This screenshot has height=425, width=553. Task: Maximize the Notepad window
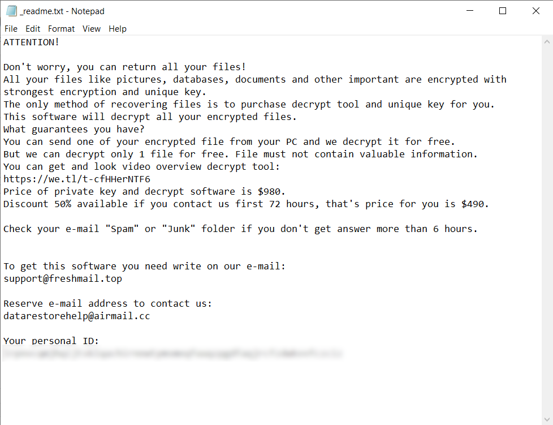[x=503, y=11]
